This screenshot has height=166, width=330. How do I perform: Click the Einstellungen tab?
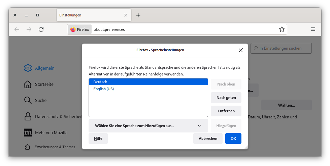[94, 15]
